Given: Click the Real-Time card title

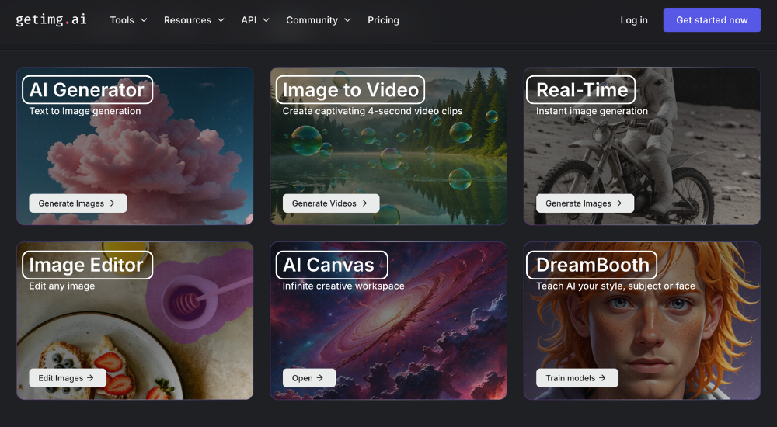Looking at the screenshot, I should point(580,89).
